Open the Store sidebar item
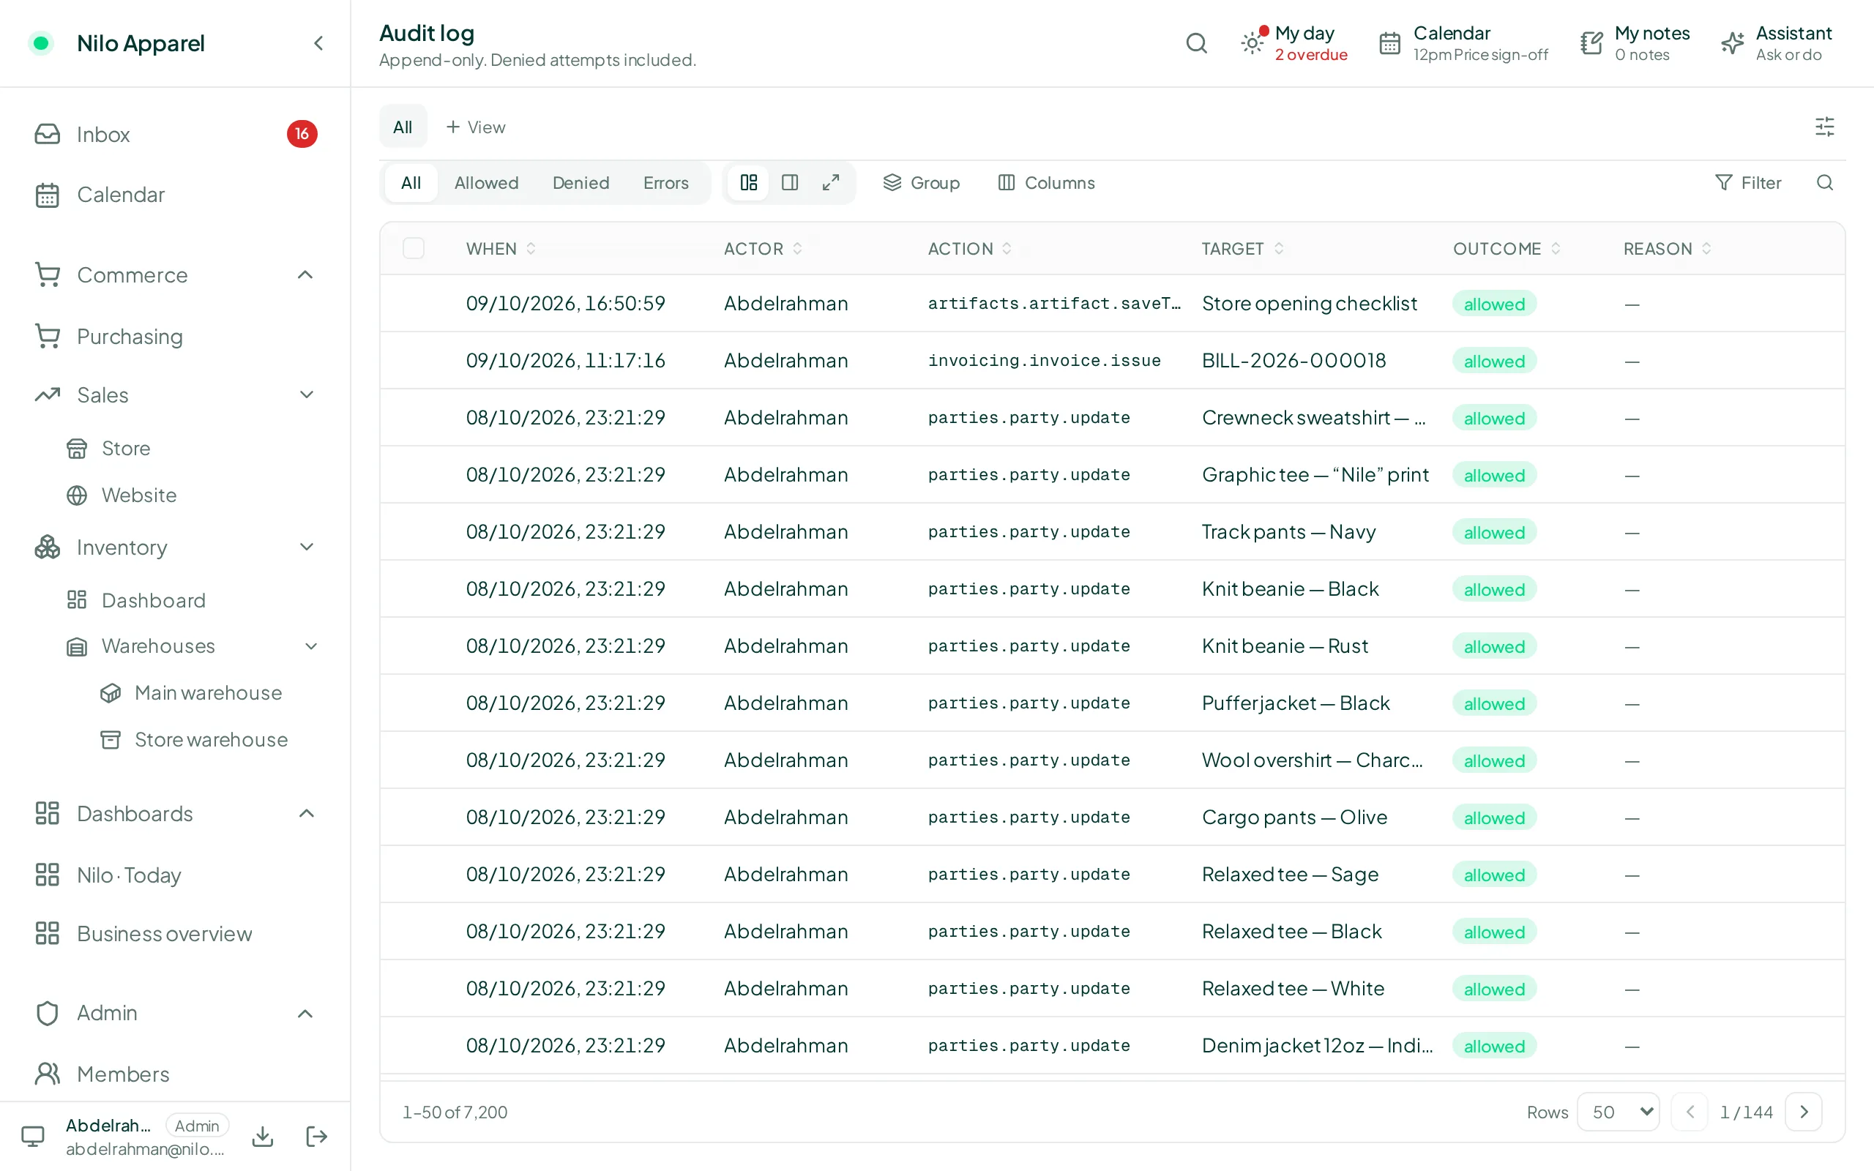Image resolution: width=1874 pixels, height=1171 pixels. [x=125, y=449]
